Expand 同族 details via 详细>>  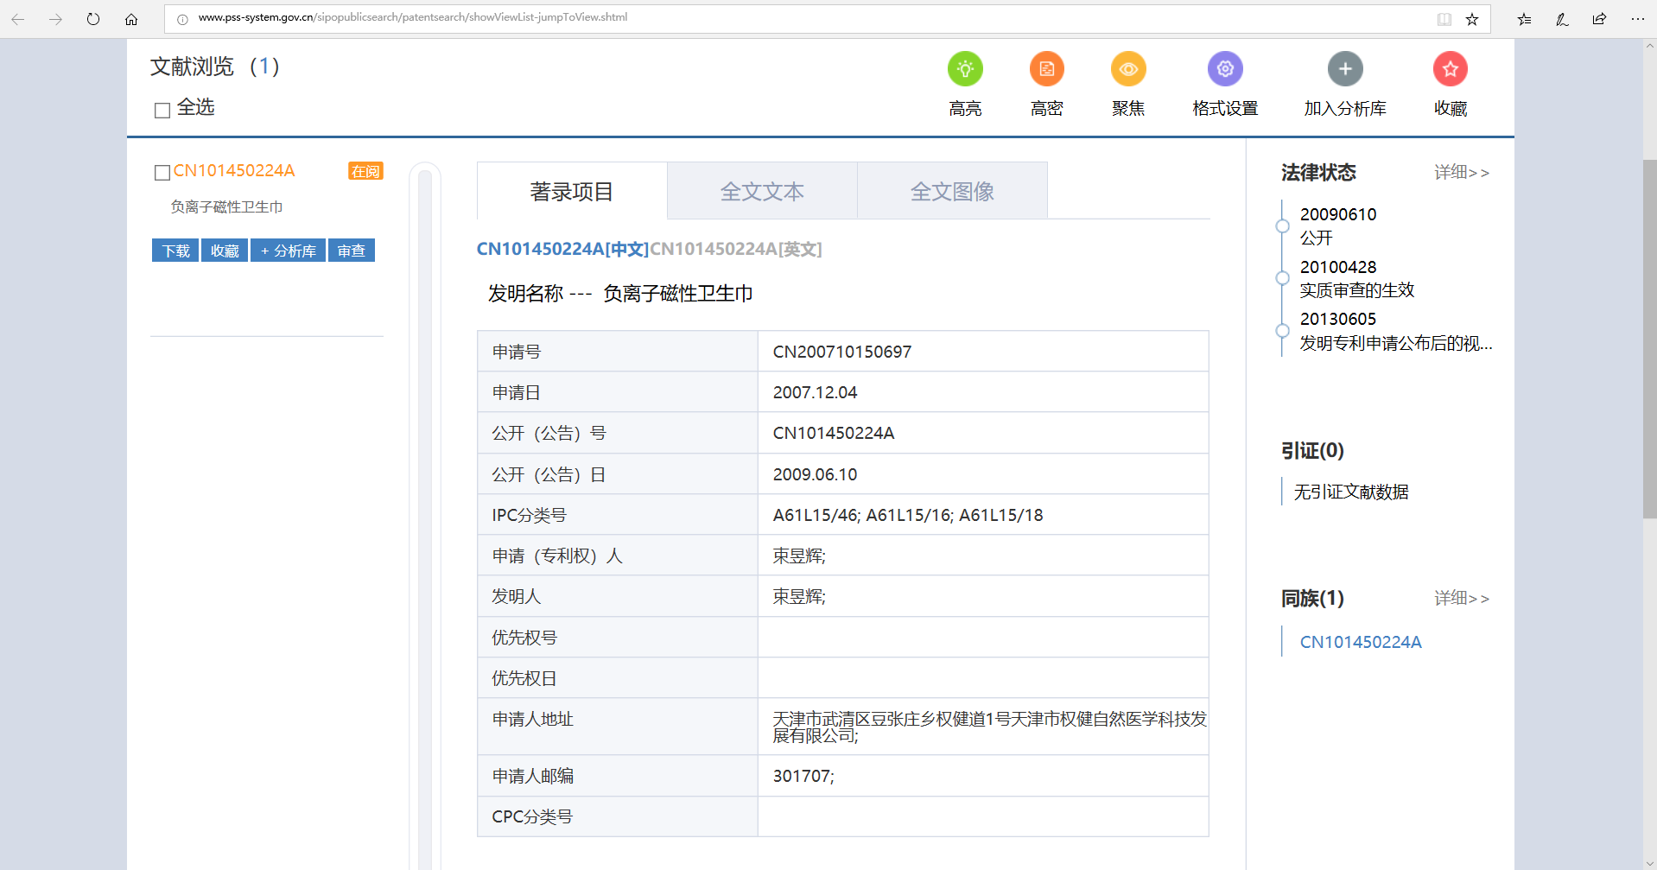(x=1461, y=599)
